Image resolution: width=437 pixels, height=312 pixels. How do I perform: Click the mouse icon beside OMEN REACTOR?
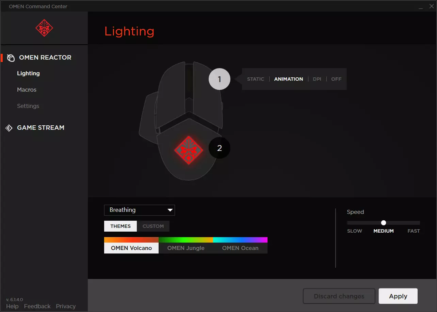pos(11,58)
